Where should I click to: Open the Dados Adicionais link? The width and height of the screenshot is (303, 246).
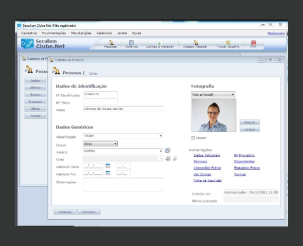tap(207, 155)
